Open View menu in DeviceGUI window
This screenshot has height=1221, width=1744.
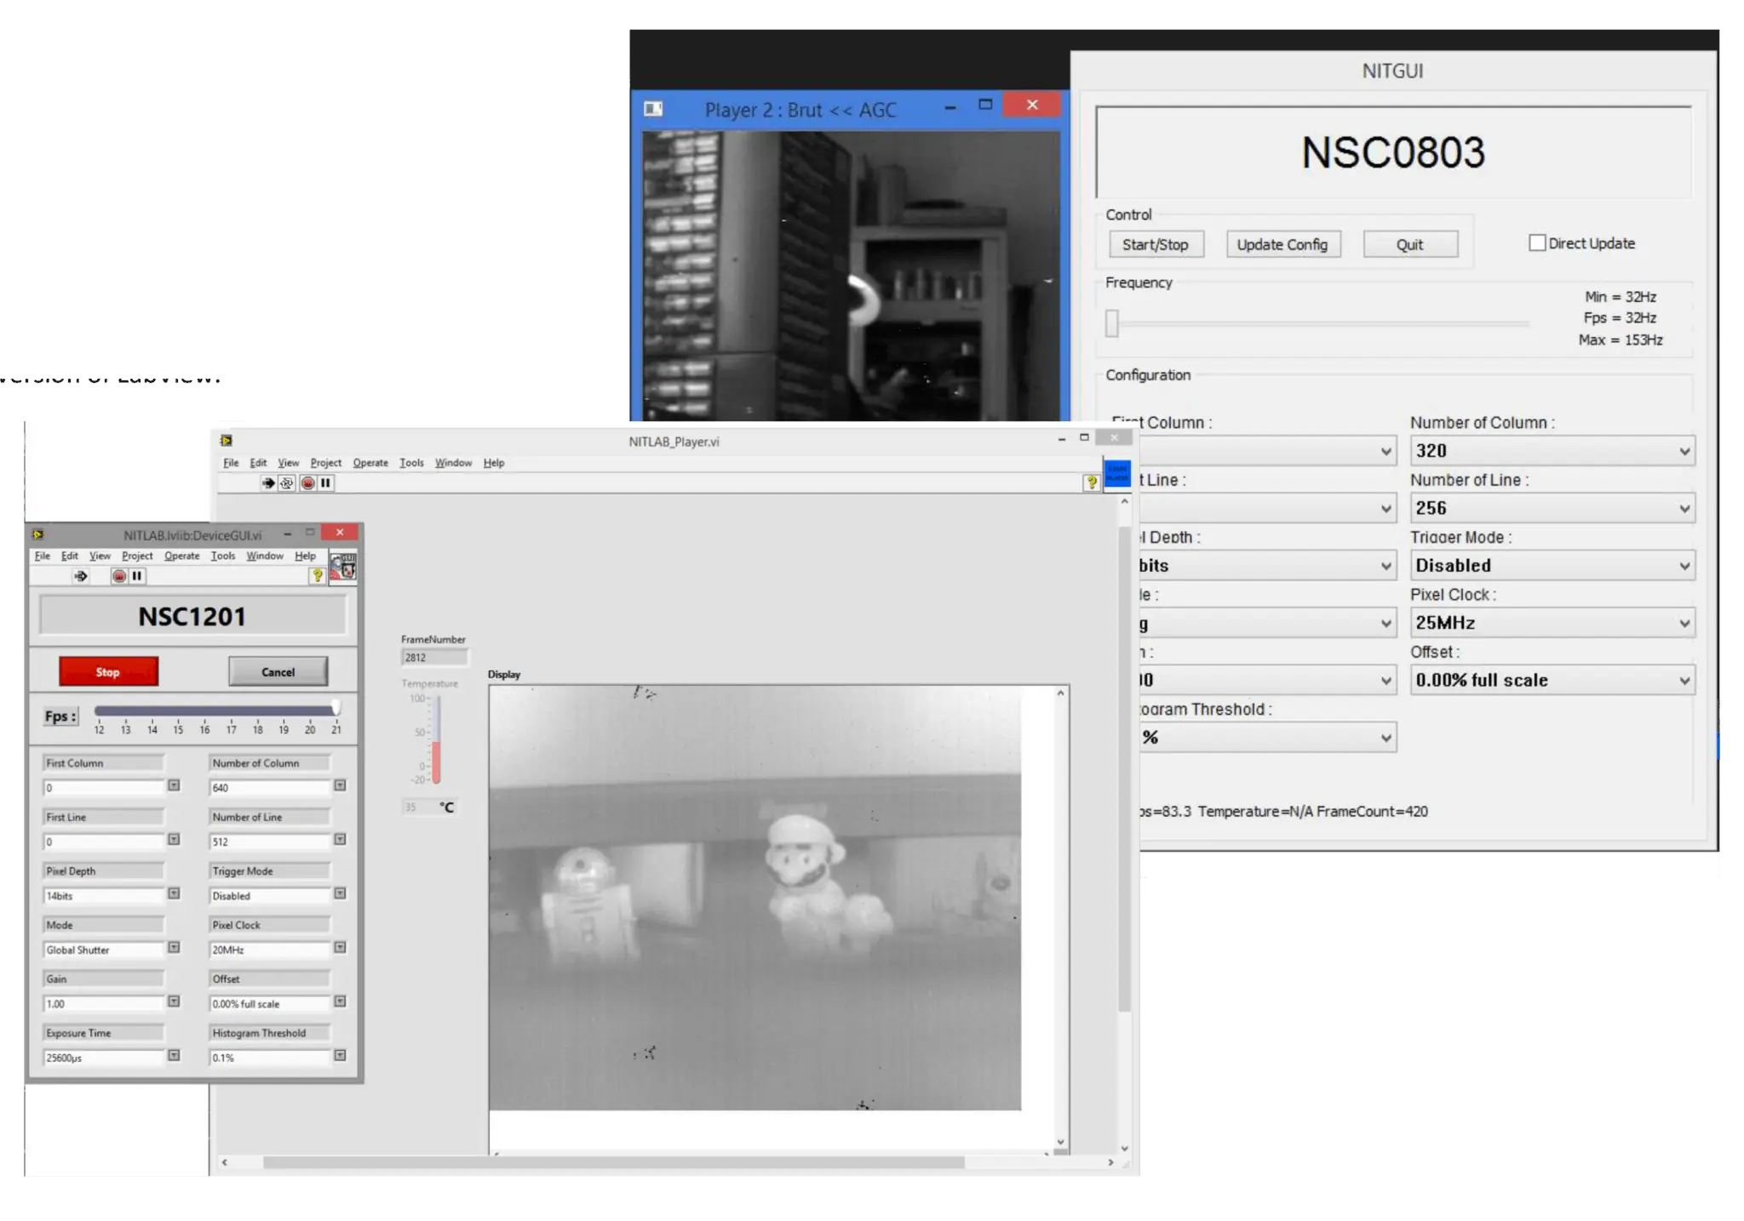(100, 556)
